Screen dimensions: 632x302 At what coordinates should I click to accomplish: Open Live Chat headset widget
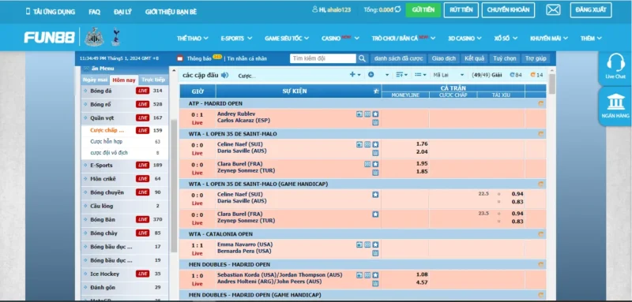[x=615, y=67]
